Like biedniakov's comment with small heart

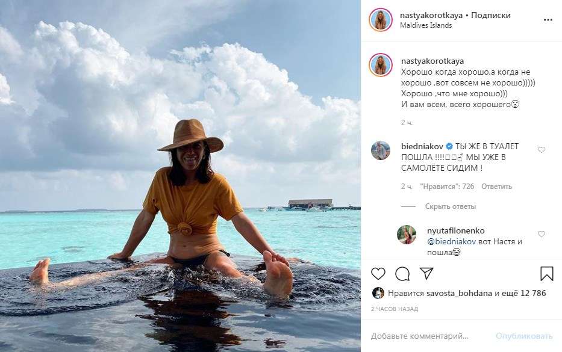pos(542,150)
